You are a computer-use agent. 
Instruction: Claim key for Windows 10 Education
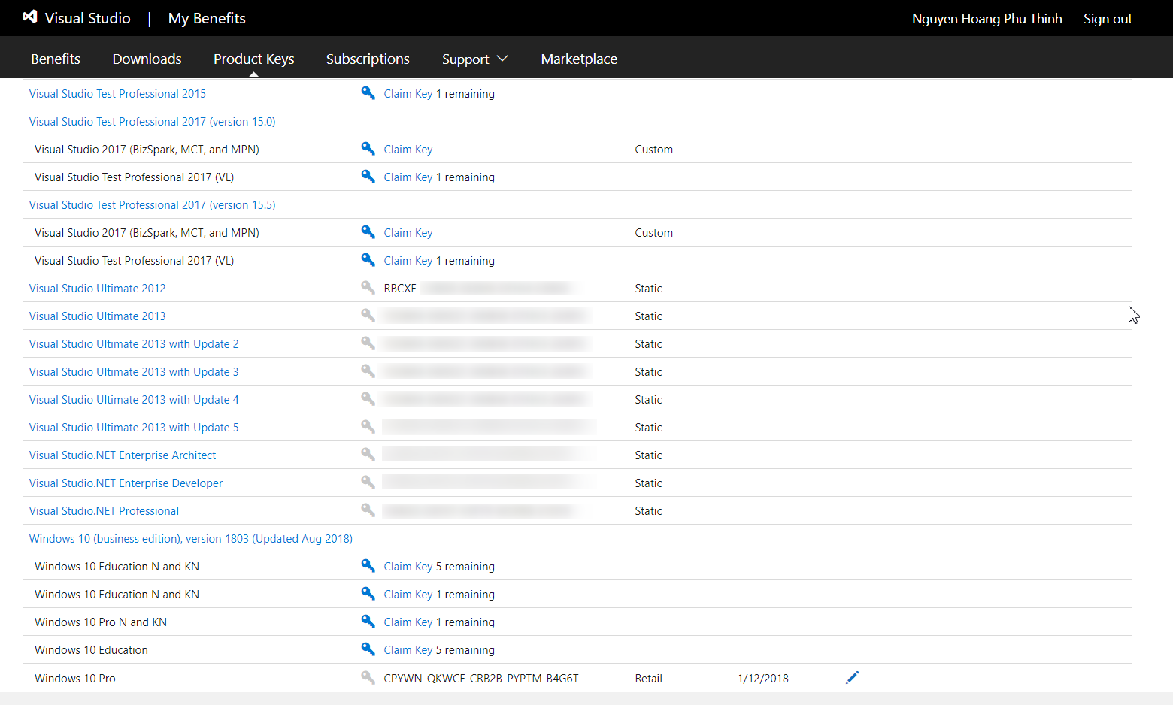[408, 650]
